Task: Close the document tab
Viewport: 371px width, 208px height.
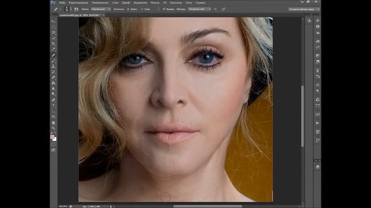Action: (x=103, y=15)
